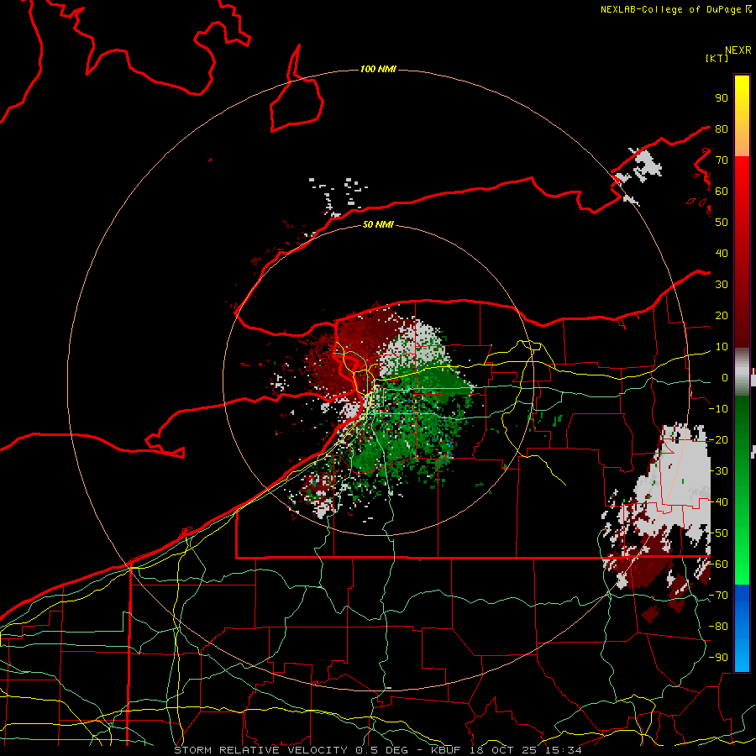The height and width of the screenshot is (756, 756).
Task: Click the -10 scale label
Action: pyautogui.click(x=718, y=409)
